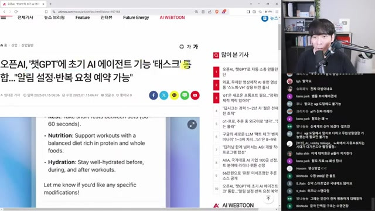Open the Future Energy menu item
Viewport: 375px width, 211px height.
pos(136,18)
